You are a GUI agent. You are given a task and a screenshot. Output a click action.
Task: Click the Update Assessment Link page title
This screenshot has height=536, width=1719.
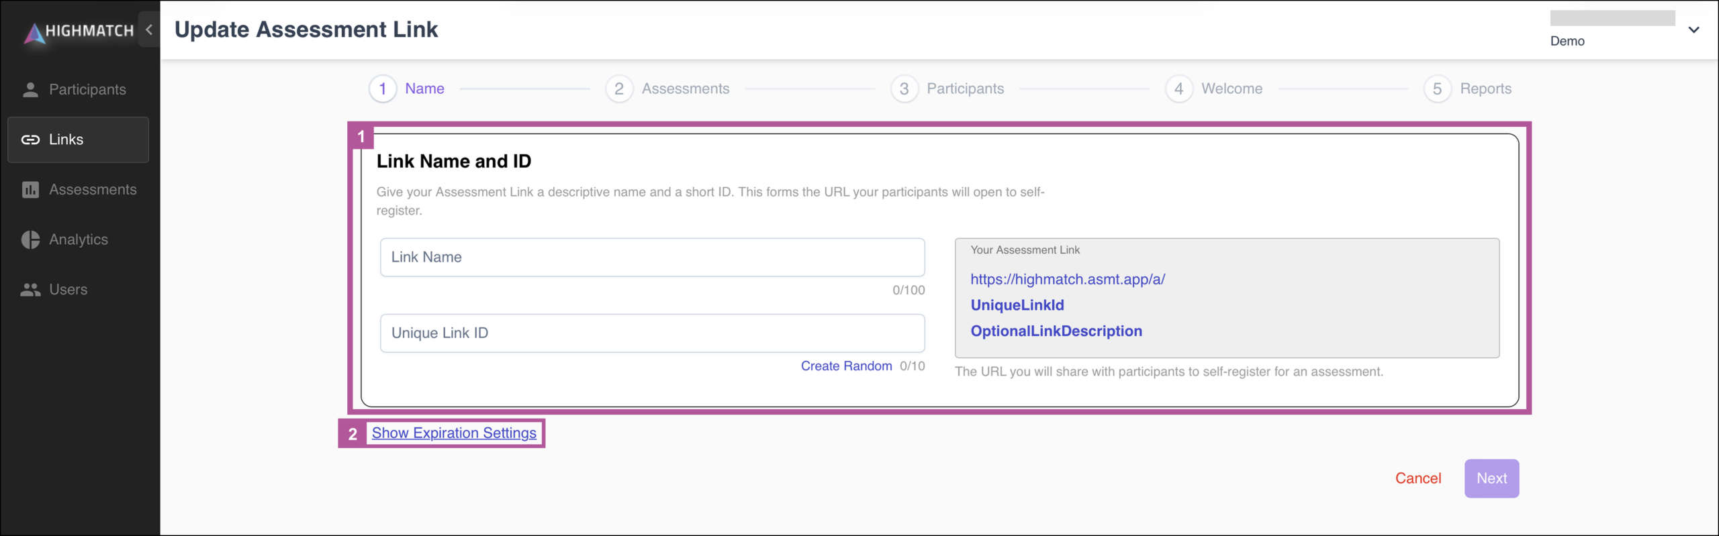click(306, 30)
